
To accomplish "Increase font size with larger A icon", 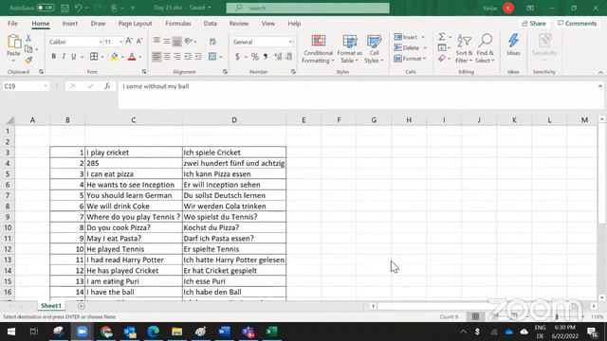I will [129, 41].
